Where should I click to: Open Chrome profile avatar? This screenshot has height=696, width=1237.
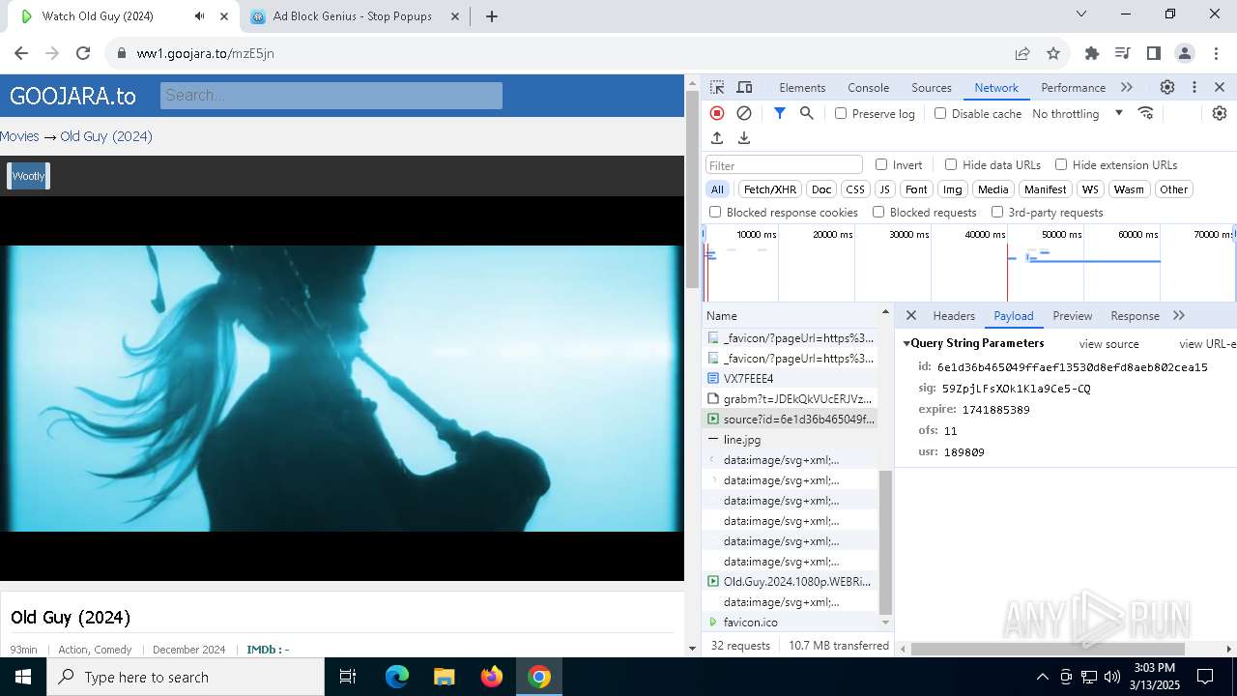[1184, 53]
